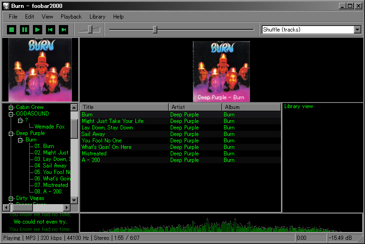Open the Playback menu
Viewport: 365px width, 244px height.
(x=71, y=17)
